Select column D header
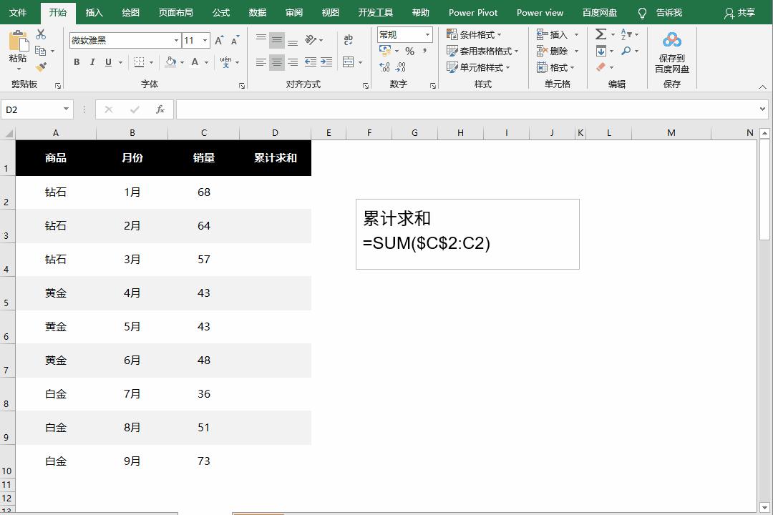Screen dimensions: 773x515 click(x=275, y=132)
